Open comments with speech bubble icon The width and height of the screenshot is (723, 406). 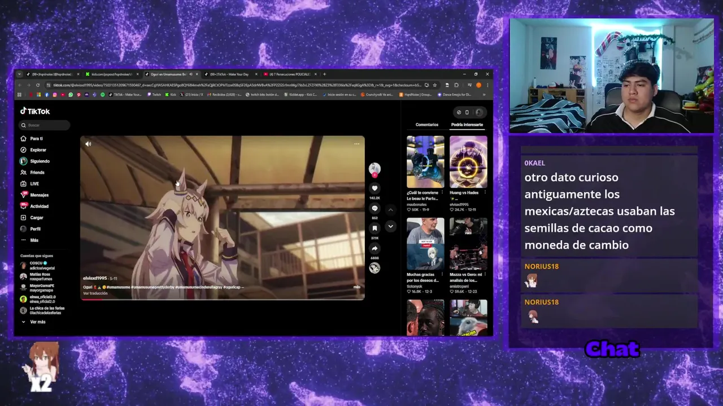tap(374, 209)
